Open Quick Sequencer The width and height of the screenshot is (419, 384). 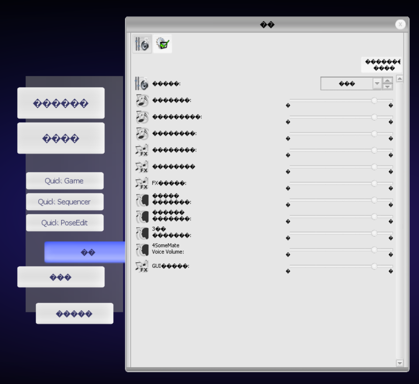pyautogui.click(x=65, y=202)
